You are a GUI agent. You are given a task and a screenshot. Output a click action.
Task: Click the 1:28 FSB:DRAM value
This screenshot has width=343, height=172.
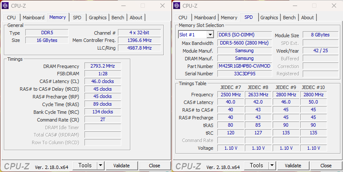(102, 74)
